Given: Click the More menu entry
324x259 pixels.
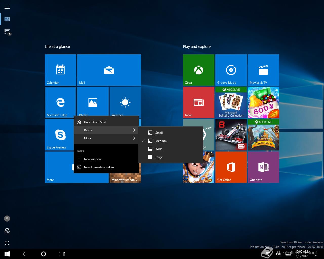Looking at the screenshot, I should (x=106, y=138).
